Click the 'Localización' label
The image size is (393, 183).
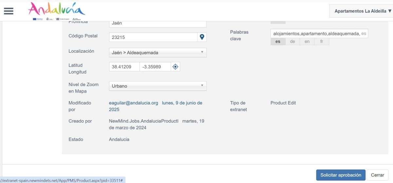pyautogui.click(x=81, y=51)
